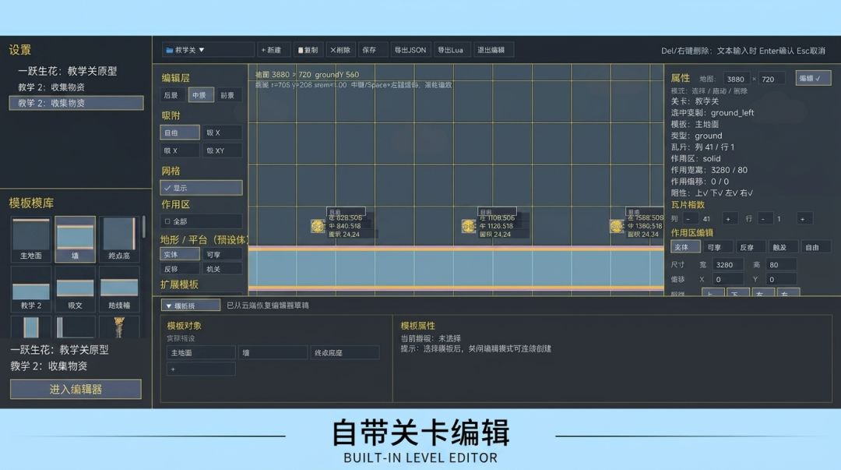Increase the 列 column count
The image size is (841, 470).
pos(728,218)
